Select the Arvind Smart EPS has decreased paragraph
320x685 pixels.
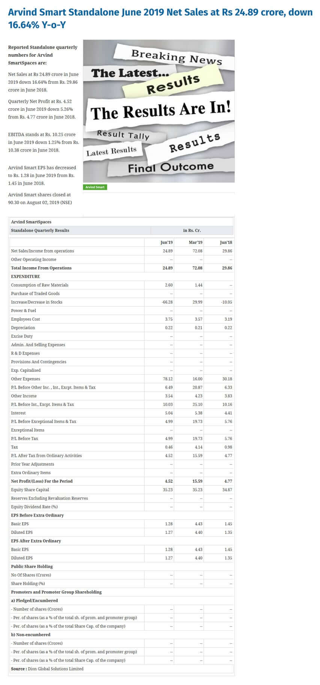click(42, 176)
